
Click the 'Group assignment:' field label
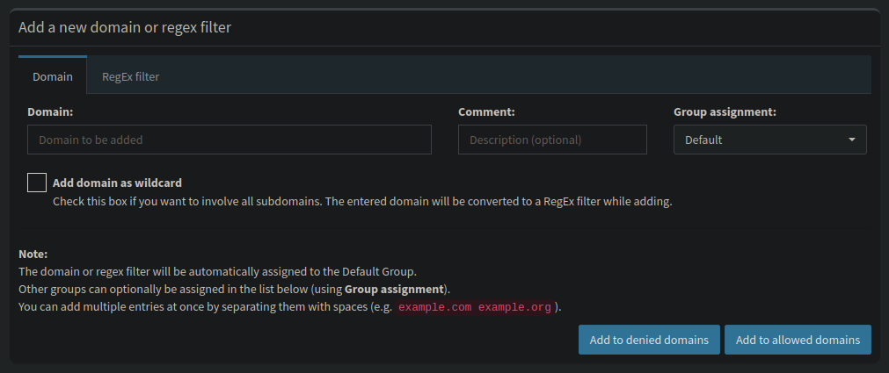725,112
